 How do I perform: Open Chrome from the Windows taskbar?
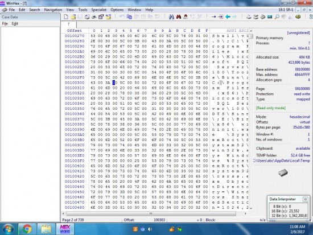(x=27, y=229)
